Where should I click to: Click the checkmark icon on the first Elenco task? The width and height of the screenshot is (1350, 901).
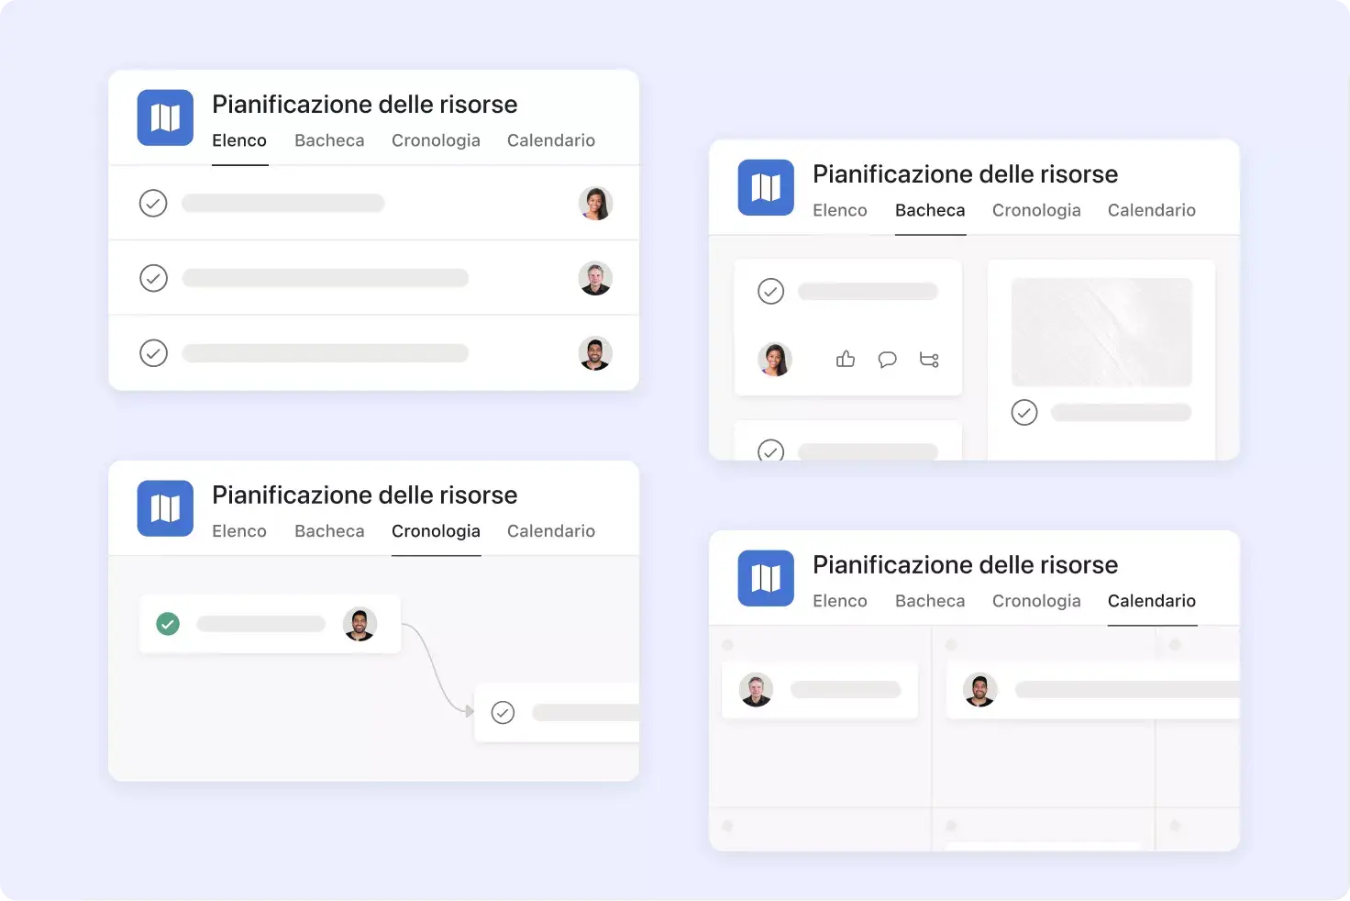coord(153,203)
